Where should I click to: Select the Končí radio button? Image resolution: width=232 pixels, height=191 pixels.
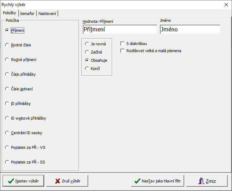point(87,68)
